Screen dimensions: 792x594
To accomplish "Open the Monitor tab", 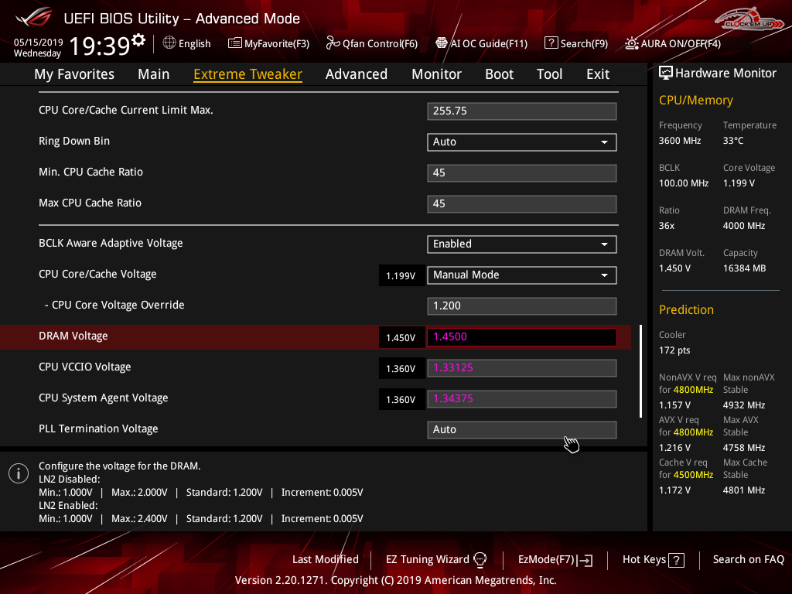I will [436, 74].
